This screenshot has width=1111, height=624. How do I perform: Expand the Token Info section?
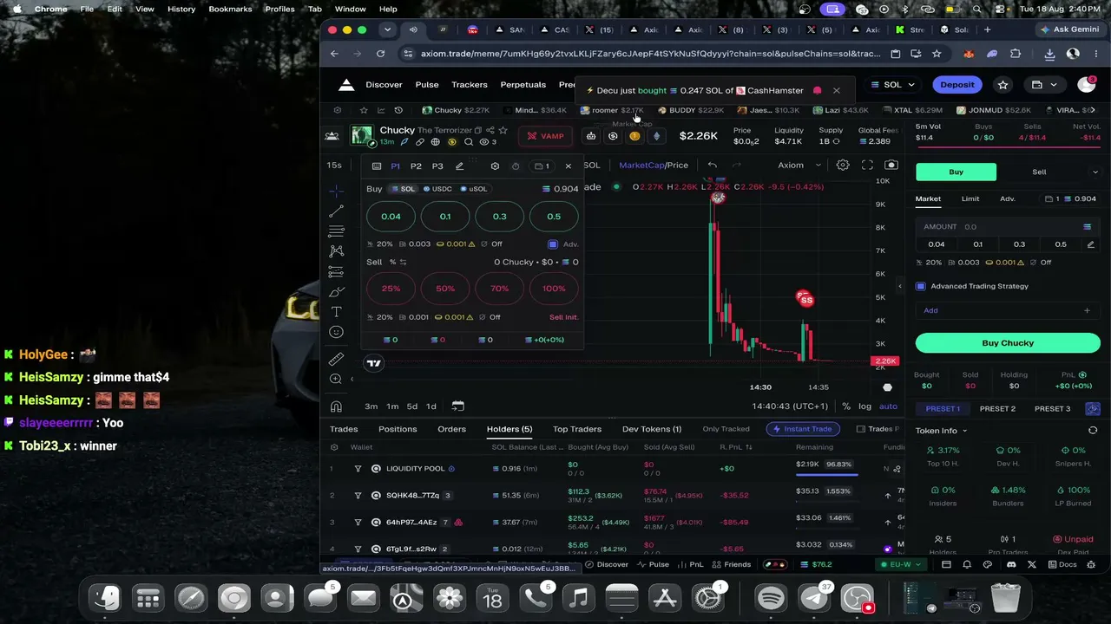[941, 431]
